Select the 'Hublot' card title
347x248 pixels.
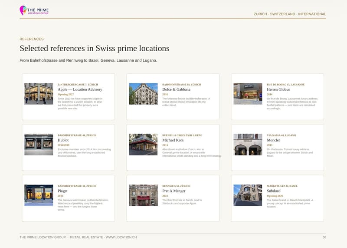click(x=63, y=140)
